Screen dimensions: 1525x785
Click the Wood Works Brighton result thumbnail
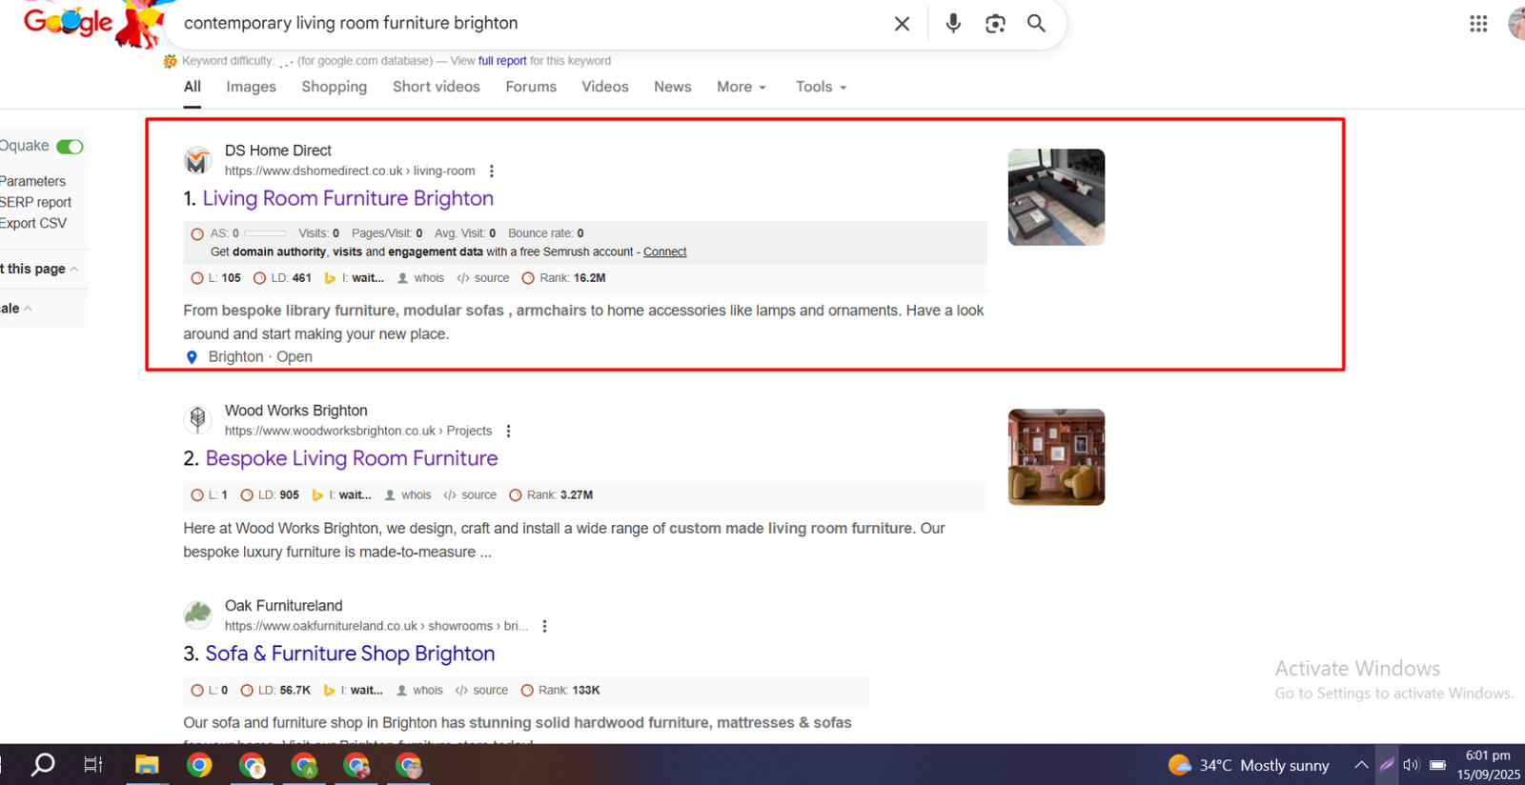click(x=1056, y=457)
